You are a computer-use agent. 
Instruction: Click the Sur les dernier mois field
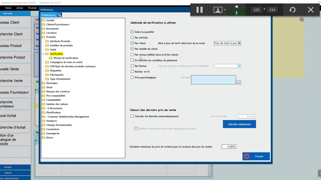click(247, 116)
